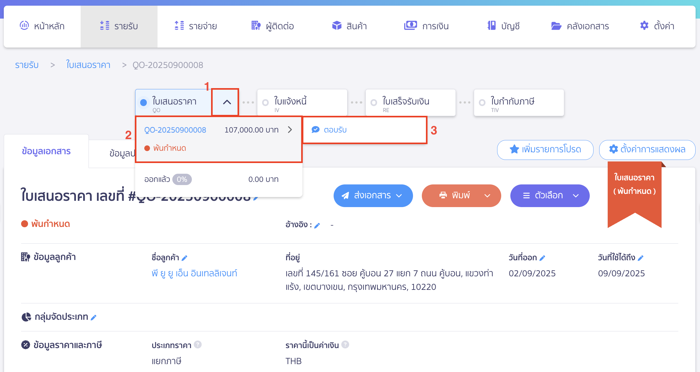Collapse the ใบเสนอราคา panel with the chevron

[225, 102]
